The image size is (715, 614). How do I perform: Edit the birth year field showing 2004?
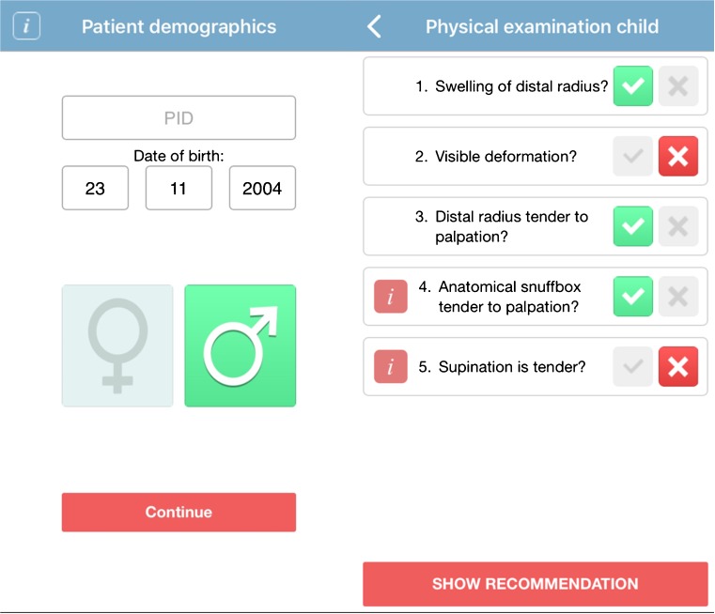click(x=262, y=189)
